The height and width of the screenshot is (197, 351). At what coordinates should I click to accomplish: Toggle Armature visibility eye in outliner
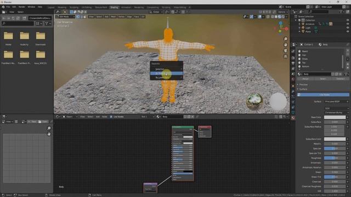pos(348,24)
